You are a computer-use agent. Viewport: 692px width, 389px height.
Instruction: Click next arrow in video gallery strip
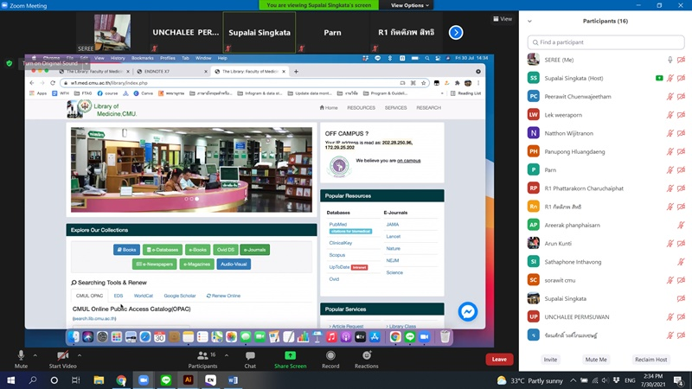click(456, 33)
